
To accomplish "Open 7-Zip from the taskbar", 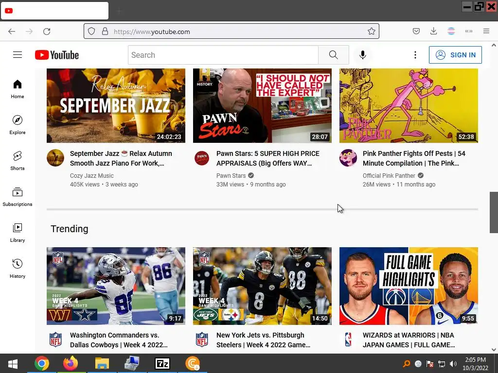I will click(162, 363).
